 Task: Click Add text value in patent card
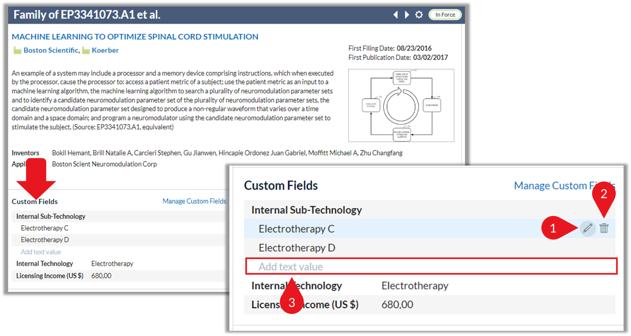point(41,252)
